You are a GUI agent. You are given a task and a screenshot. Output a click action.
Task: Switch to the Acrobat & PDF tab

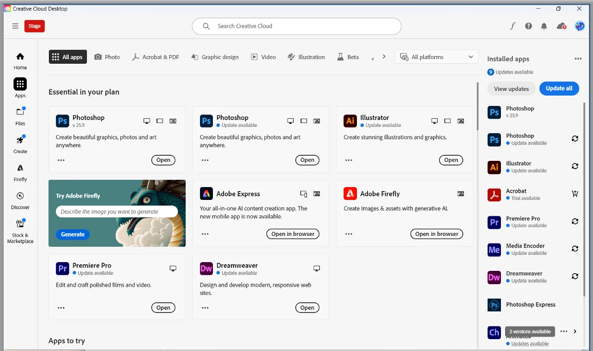[155, 57]
